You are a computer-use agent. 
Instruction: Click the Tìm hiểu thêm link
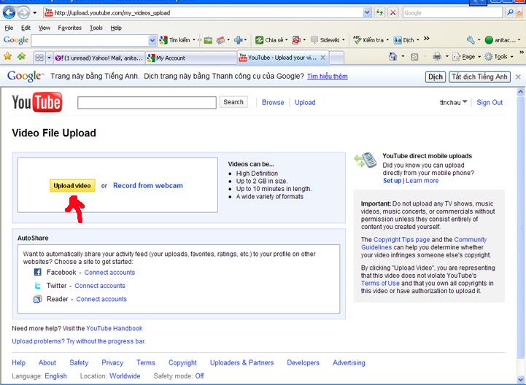click(x=327, y=76)
